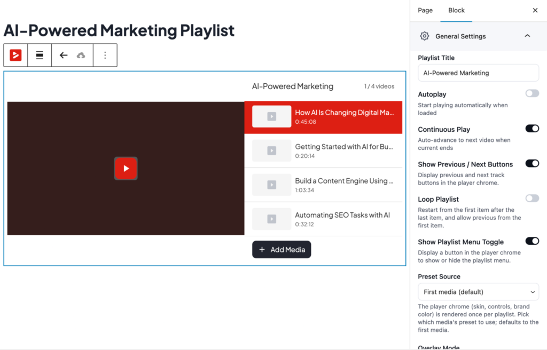Switch to the Page tab
The image size is (547, 350).
(425, 11)
